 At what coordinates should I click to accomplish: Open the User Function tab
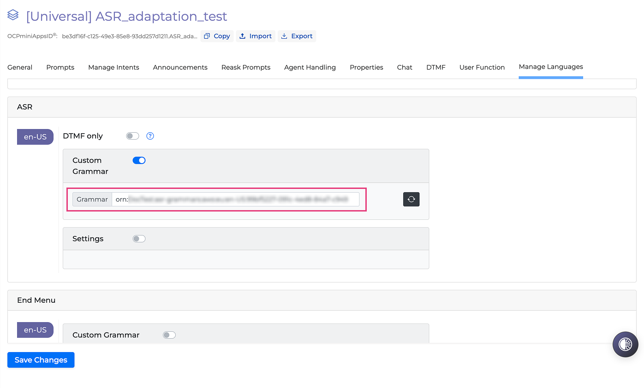(482, 67)
